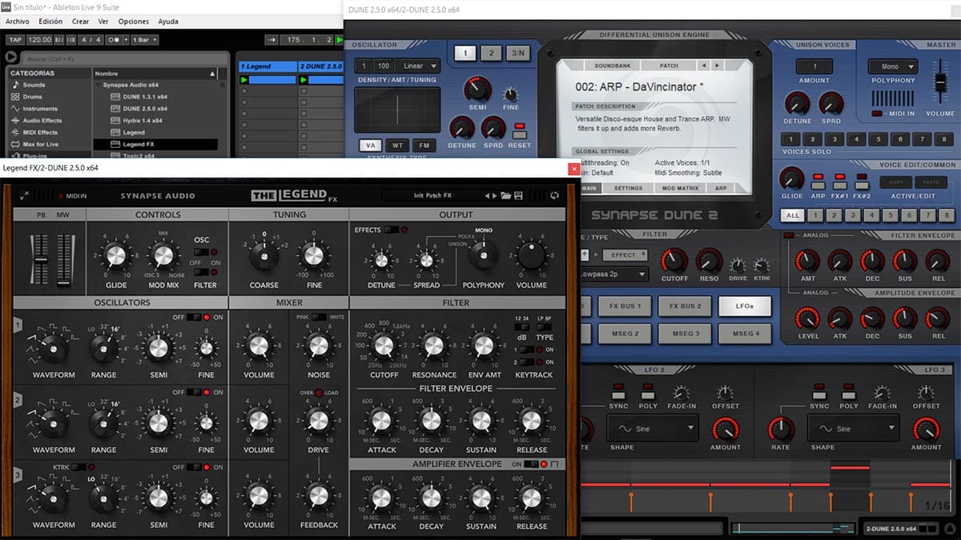Click the Nombre column sort arrow
961x540 pixels.
click(x=213, y=73)
